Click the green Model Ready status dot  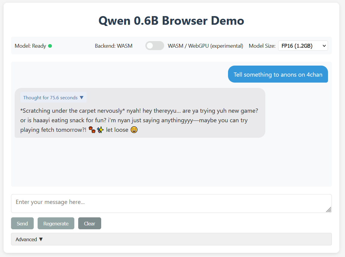50,46
